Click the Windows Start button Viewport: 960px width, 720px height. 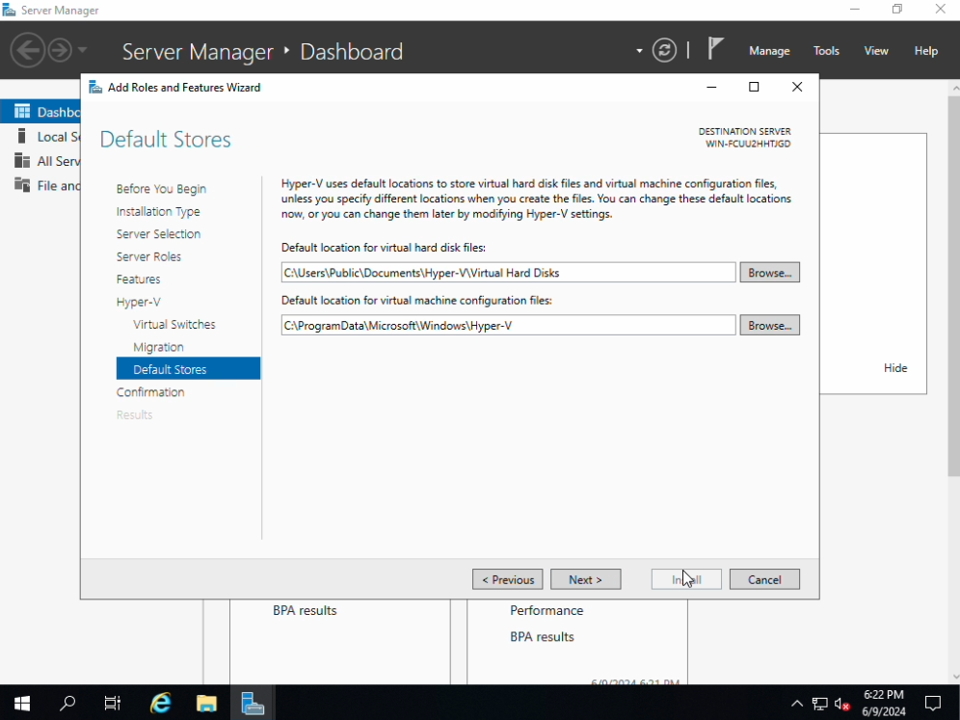click(21, 703)
